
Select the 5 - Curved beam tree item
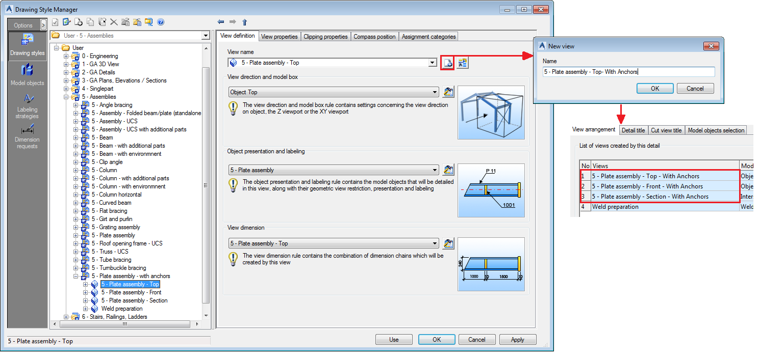click(111, 203)
